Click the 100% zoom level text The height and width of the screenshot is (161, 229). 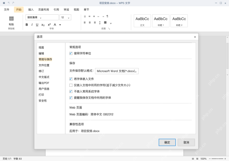[204, 159]
